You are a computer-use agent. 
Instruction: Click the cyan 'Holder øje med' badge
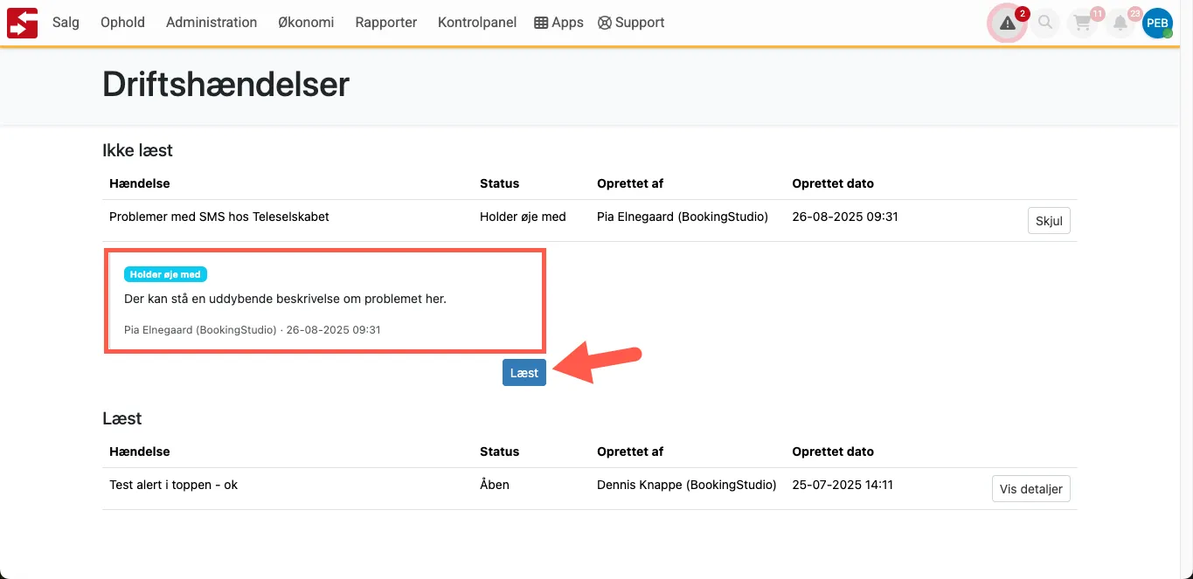point(165,274)
